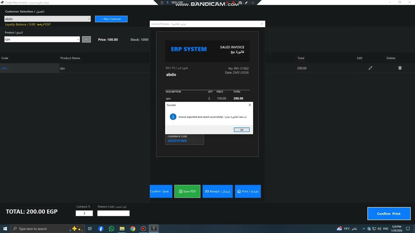Screen dimensions: 415x233
Task: Click the Code column header
Action: point(5,58)
